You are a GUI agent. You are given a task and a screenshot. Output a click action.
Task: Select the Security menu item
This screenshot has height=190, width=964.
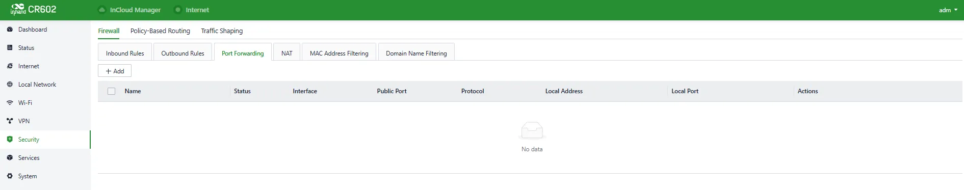pyautogui.click(x=45, y=140)
